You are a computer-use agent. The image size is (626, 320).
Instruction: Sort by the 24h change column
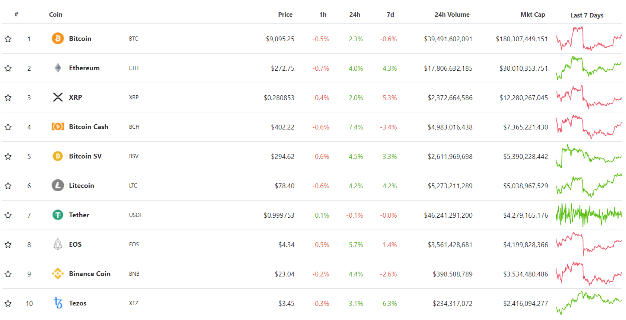pos(355,15)
